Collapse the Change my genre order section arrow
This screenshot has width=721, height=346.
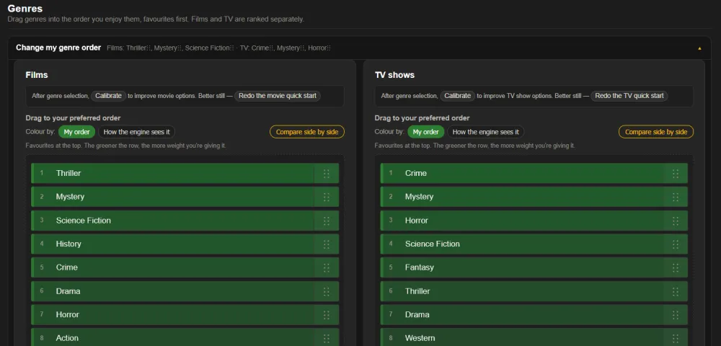pyautogui.click(x=699, y=48)
